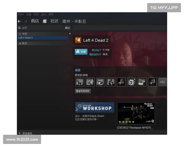Open the achievement icon showing 100
184x147 pixels.
pos(142,82)
